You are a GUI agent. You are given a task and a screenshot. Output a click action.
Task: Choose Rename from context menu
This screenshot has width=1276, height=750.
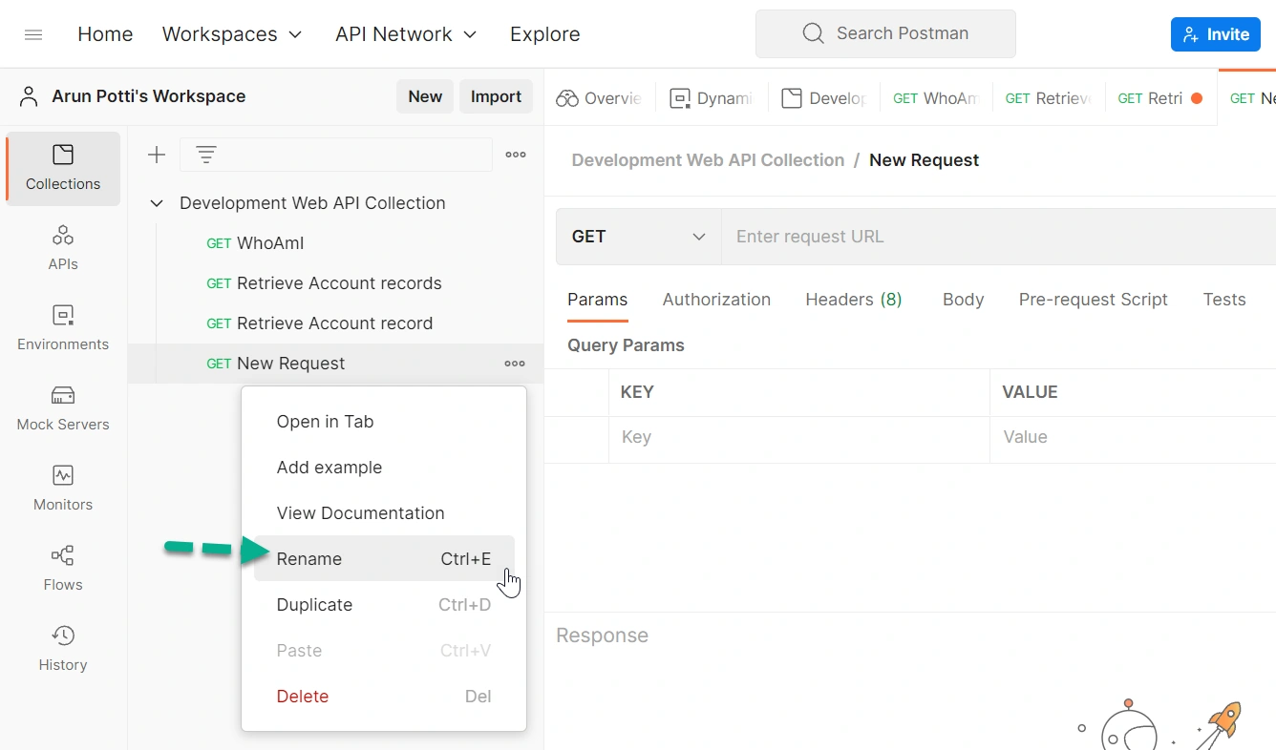(384, 559)
